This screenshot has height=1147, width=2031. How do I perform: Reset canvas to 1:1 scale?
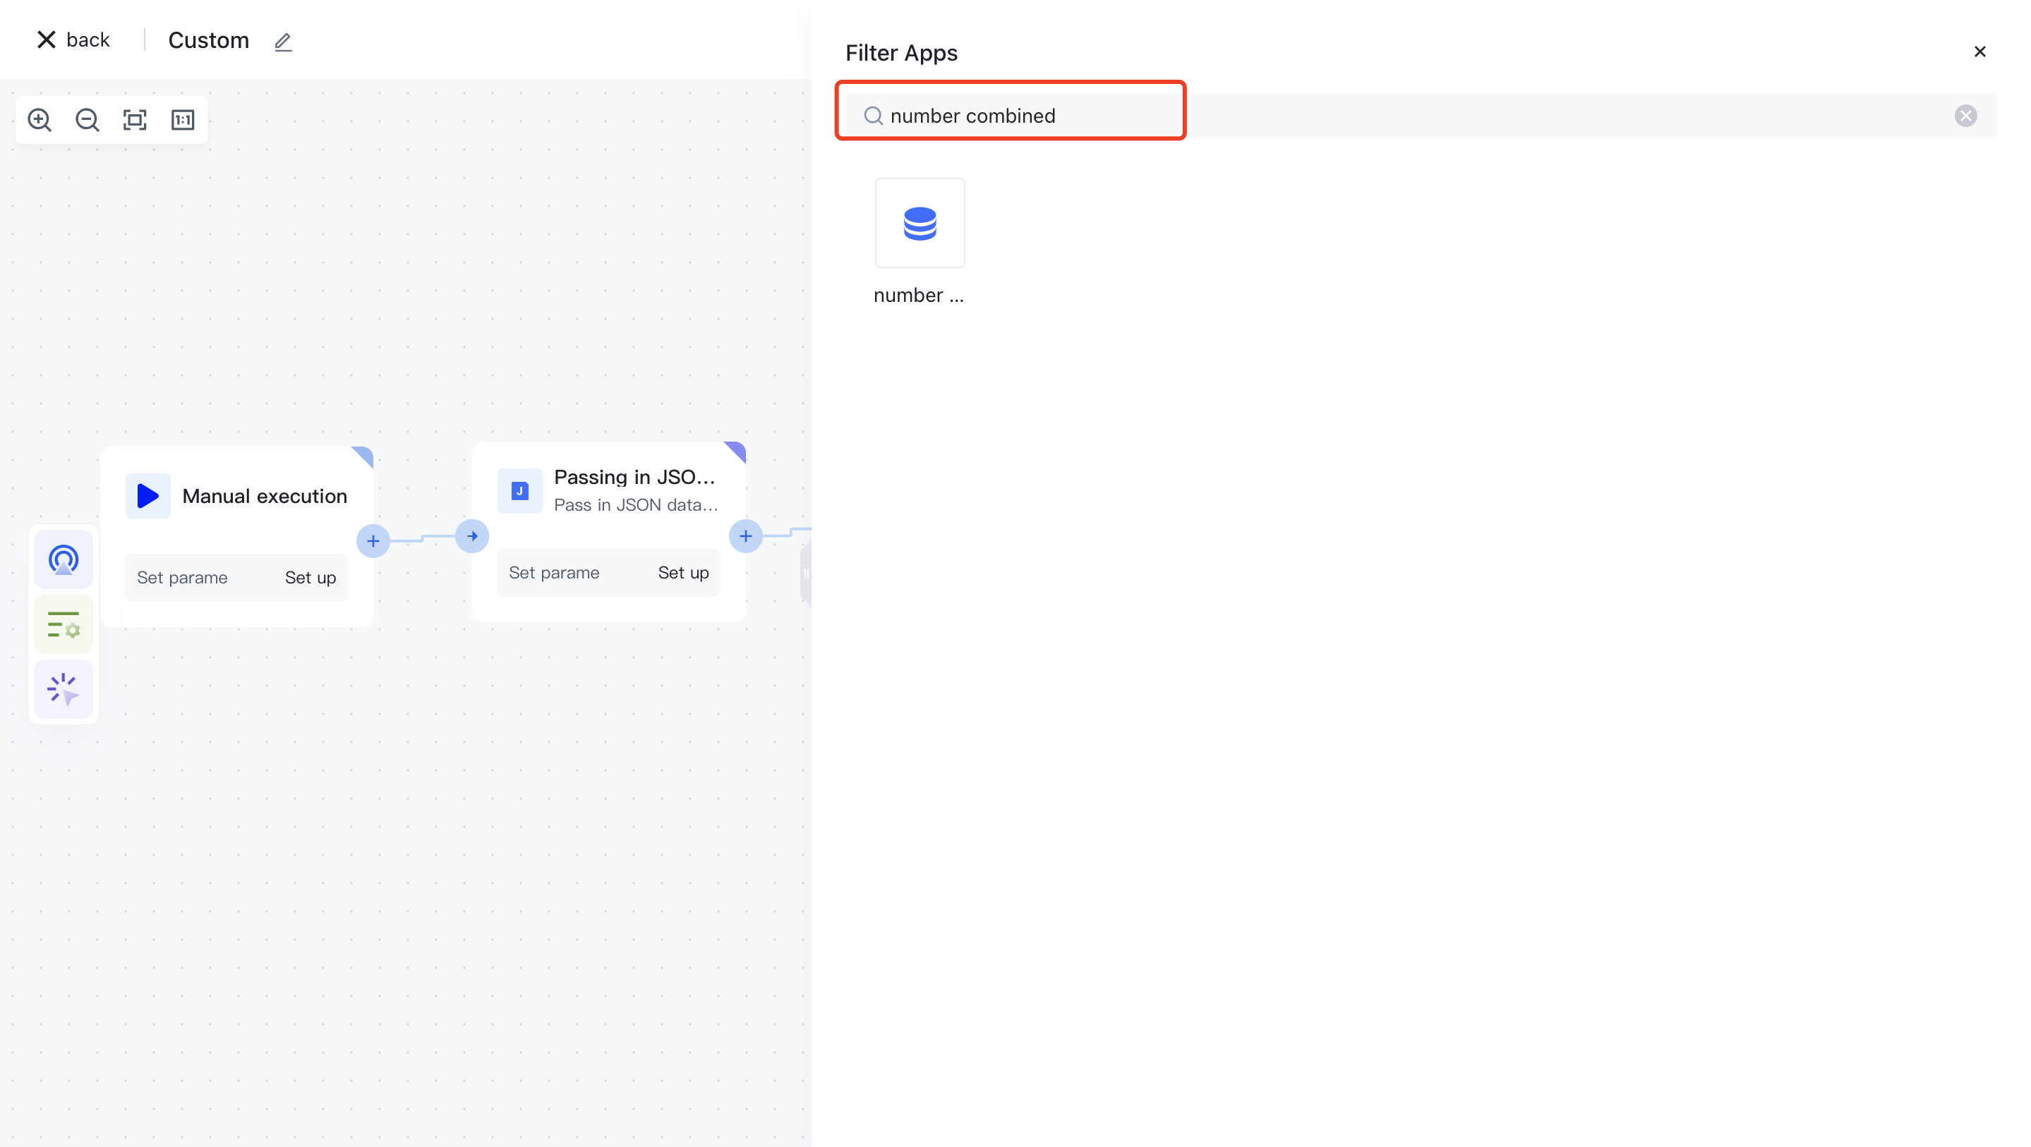[183, 120]
